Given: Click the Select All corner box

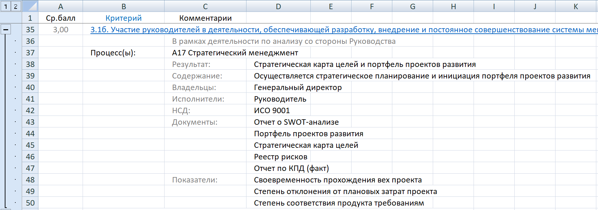Looking at the screenshot, I should 30,6.
